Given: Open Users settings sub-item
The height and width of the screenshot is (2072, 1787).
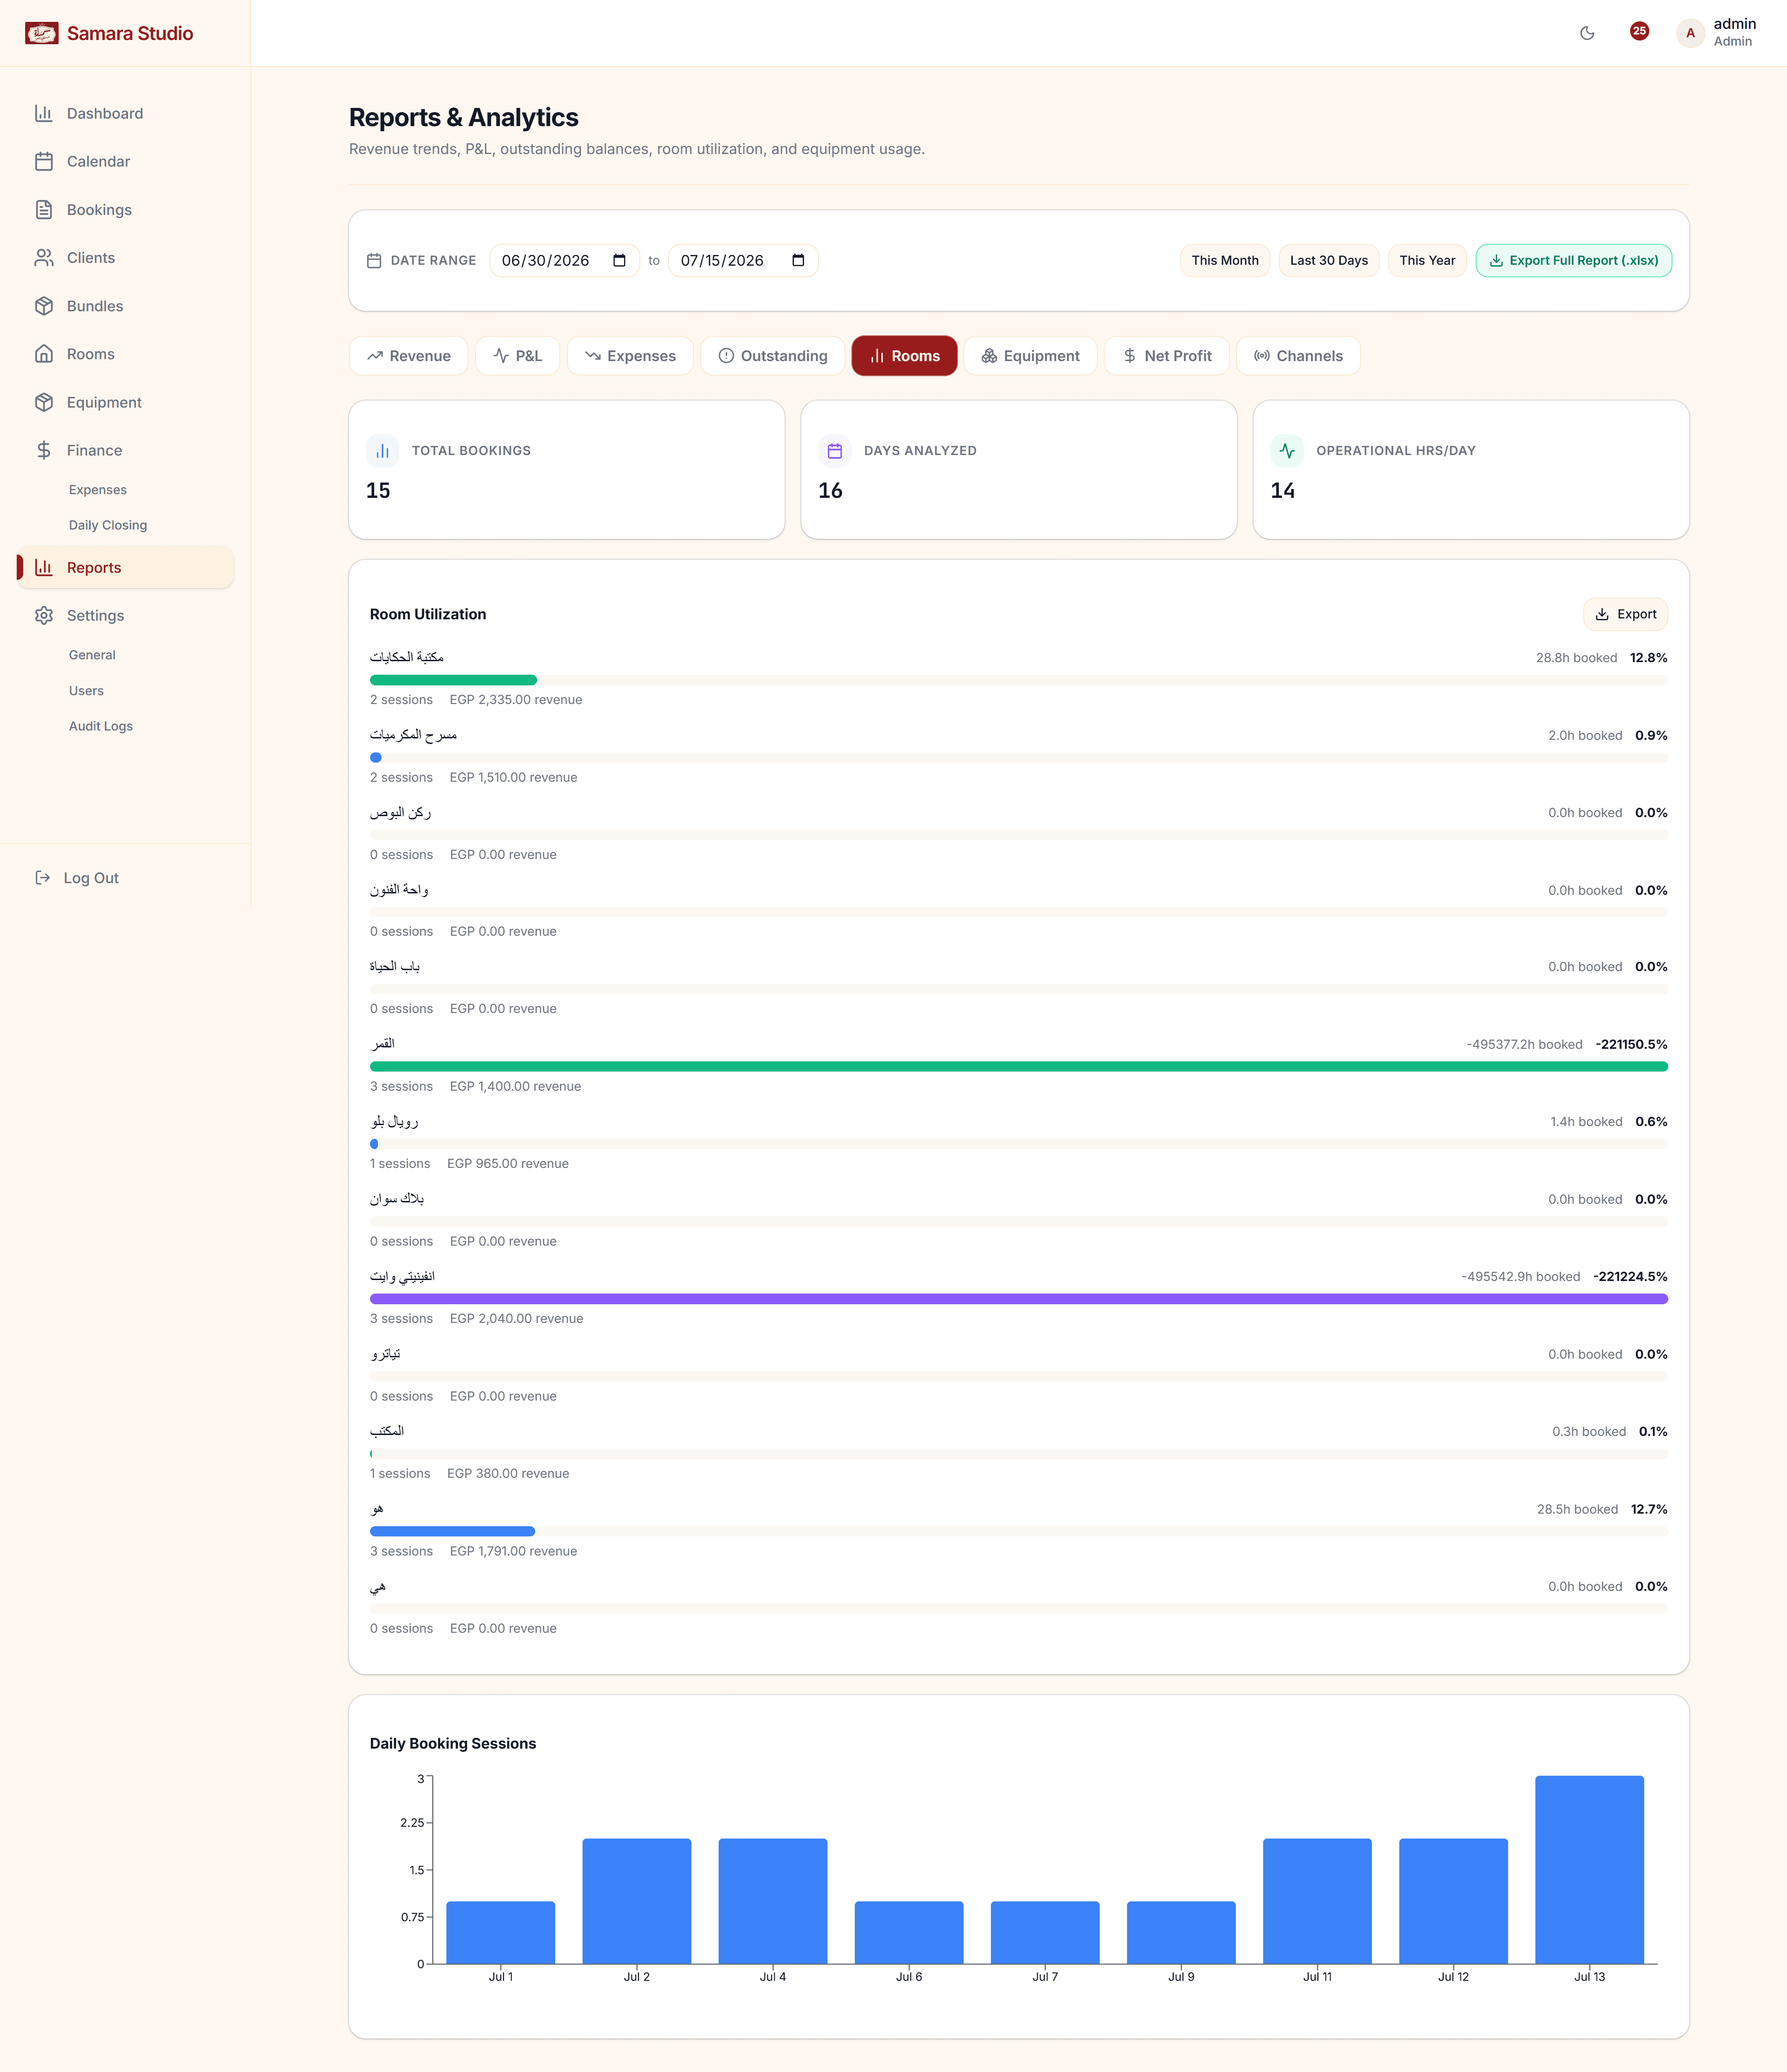Looking at the screenshot, I should click(x=86, y=691).
